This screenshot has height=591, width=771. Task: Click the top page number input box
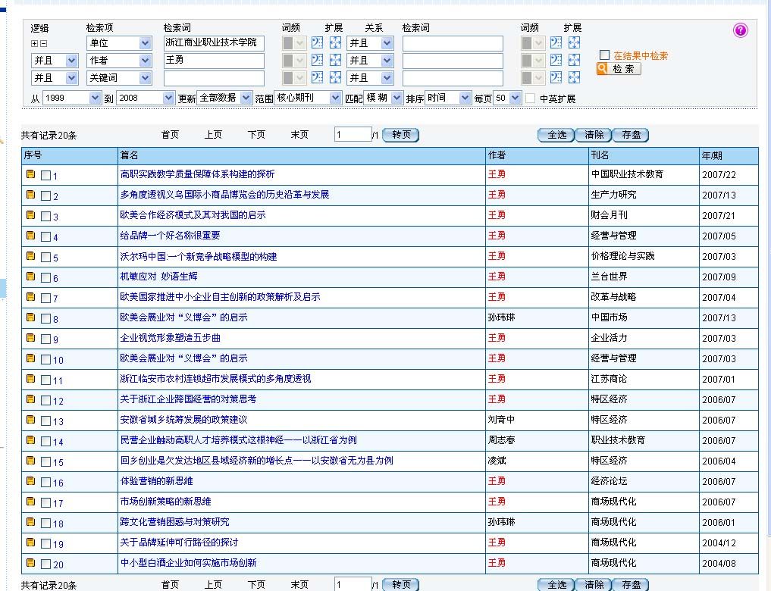click(353, 135)
